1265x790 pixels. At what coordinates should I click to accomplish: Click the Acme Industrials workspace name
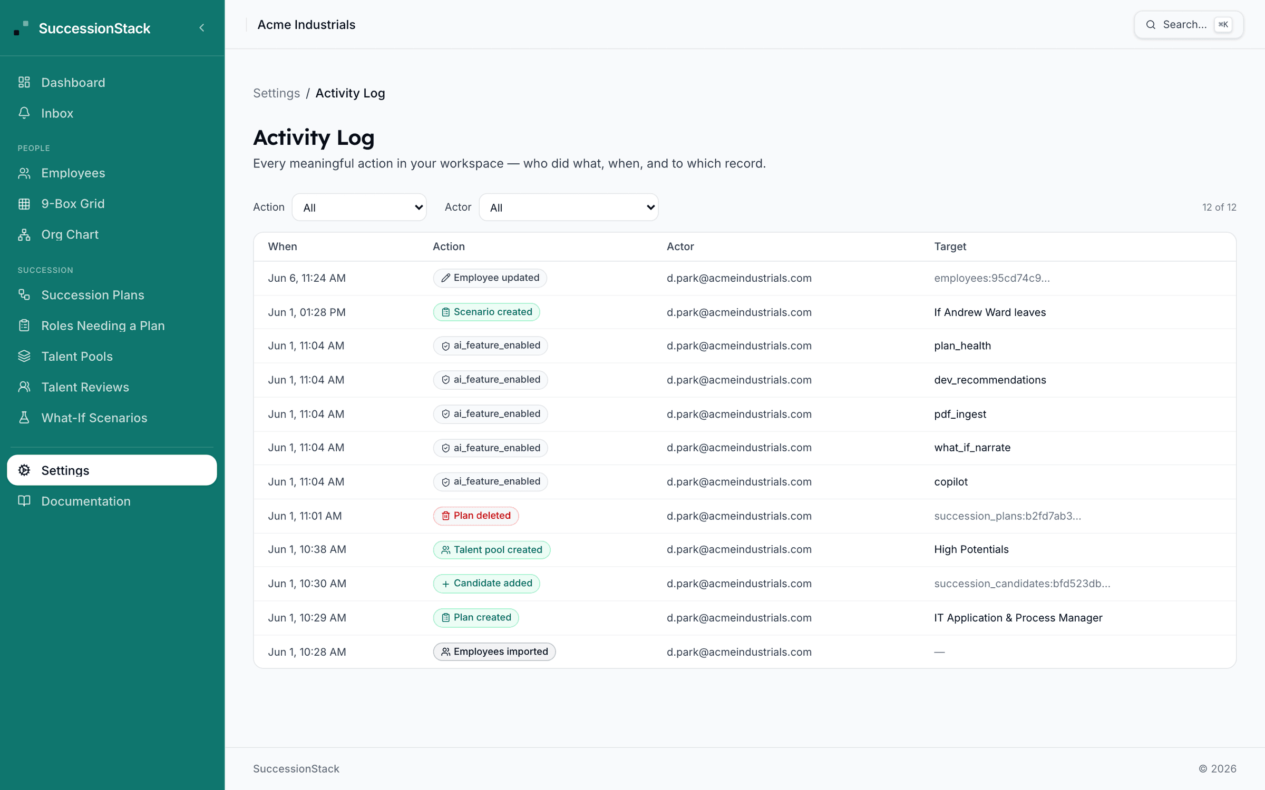coord(306,25)
